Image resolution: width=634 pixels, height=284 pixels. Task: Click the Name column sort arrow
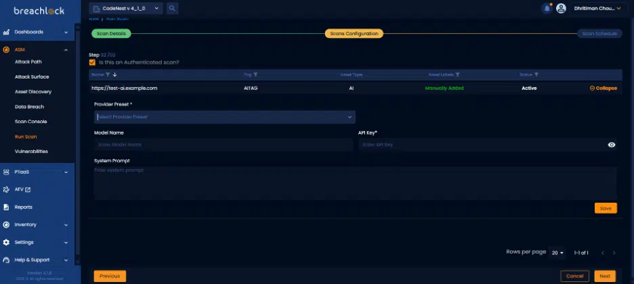click(x=115, y=74)
